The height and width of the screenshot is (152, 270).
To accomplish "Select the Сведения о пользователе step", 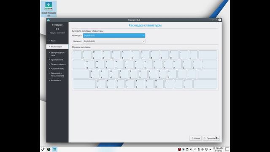I will point(57,74).
